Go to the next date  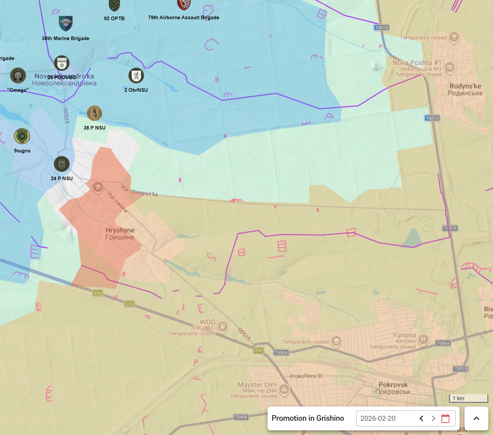pos(433,418)
